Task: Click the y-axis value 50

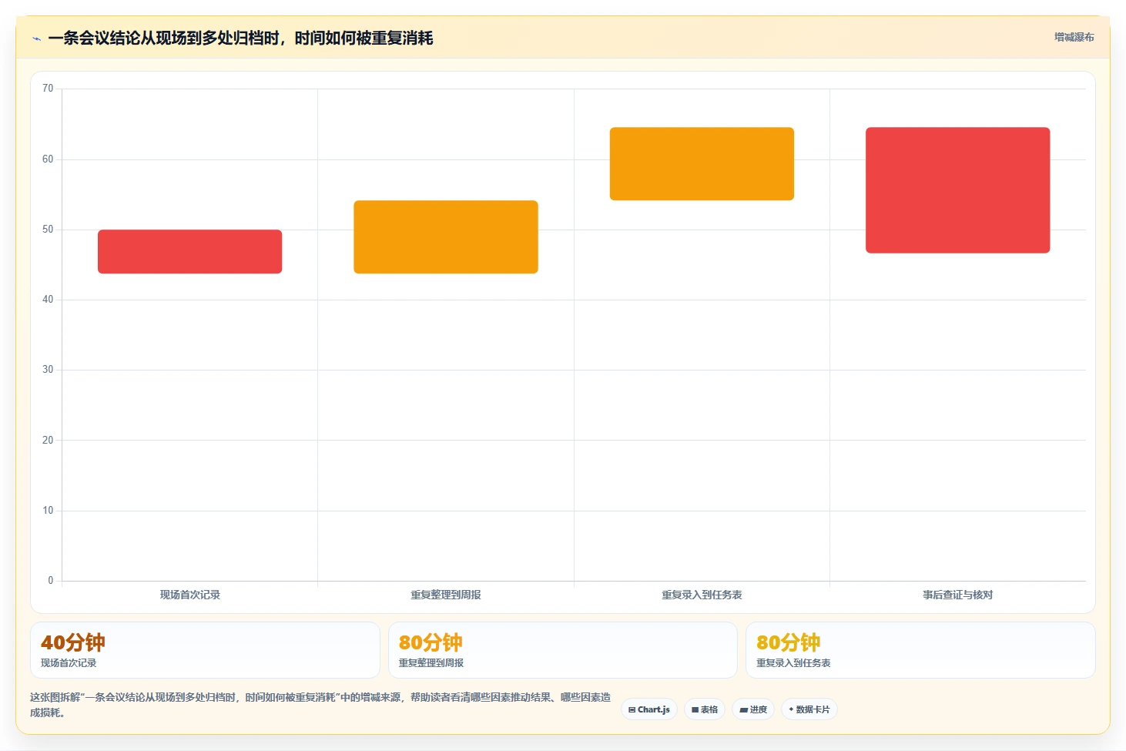Action: click(x=48, y=230)
